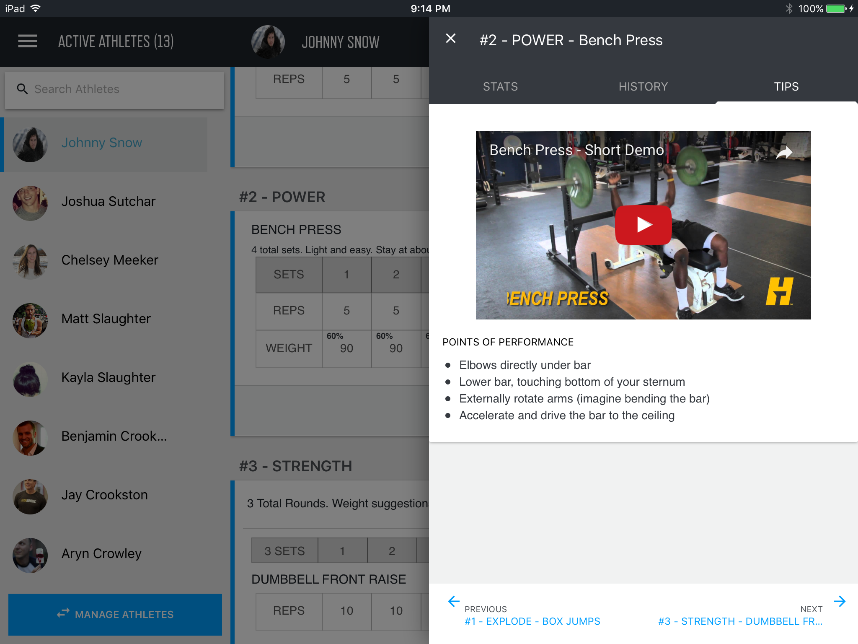Switch to the STATS tab
The height and width of the screenshot is (644, 858).
point(500,87)
